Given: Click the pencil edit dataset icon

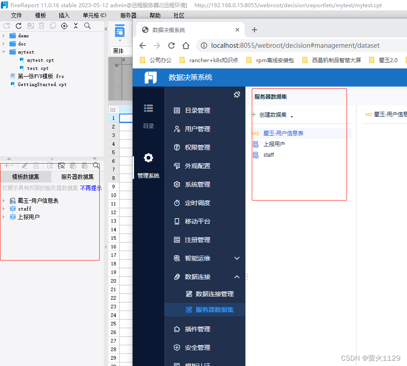Looking at the screenshot, I should [x=25, y=165].
